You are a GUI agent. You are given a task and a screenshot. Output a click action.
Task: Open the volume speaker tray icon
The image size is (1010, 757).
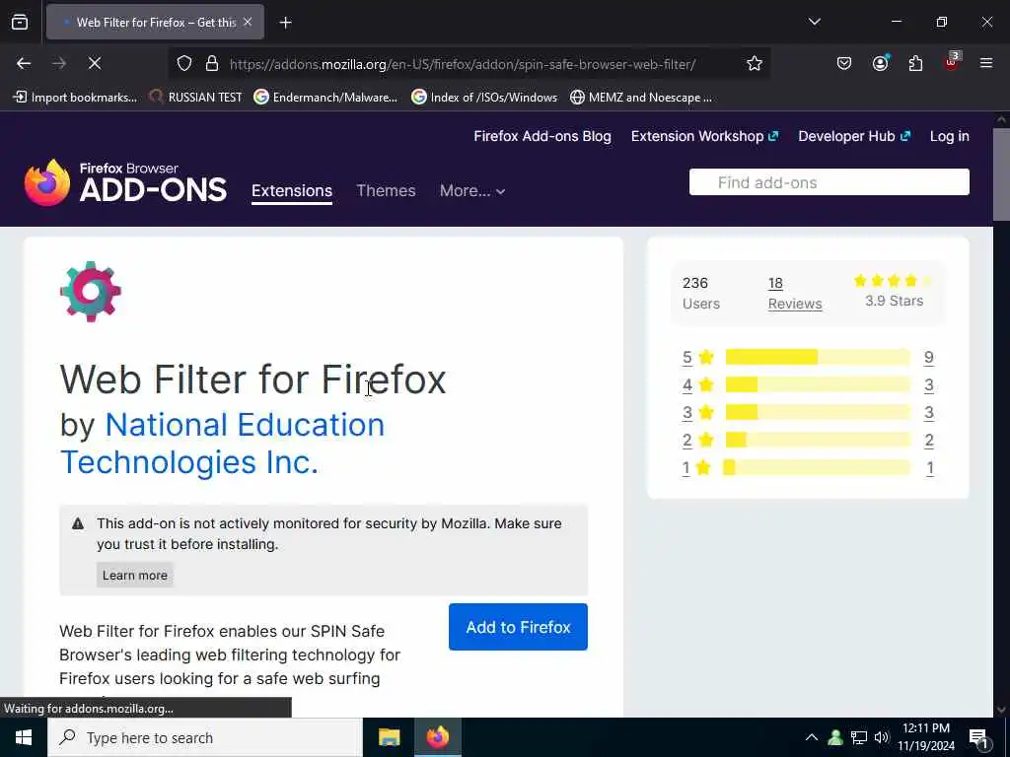coord(881,737)
